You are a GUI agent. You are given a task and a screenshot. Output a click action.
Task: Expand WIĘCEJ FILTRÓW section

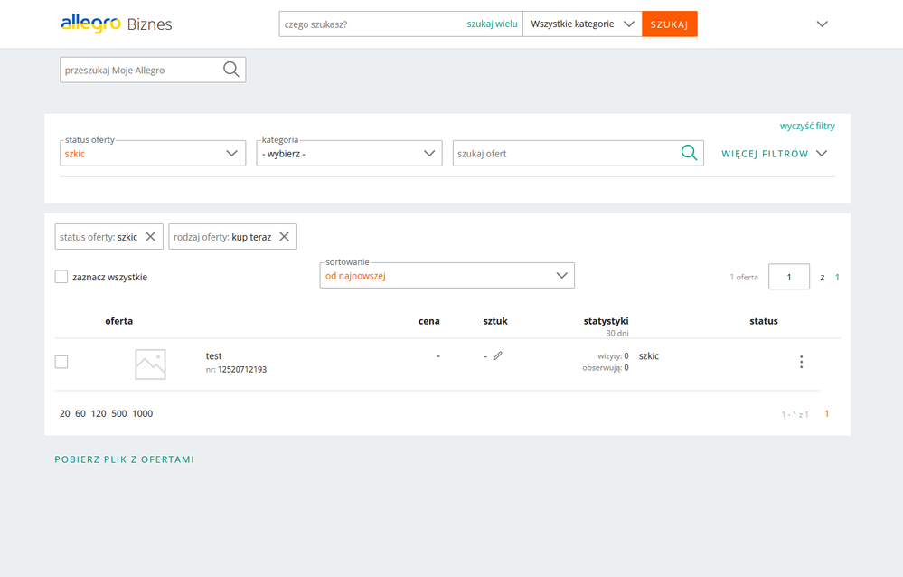point(774,154)
